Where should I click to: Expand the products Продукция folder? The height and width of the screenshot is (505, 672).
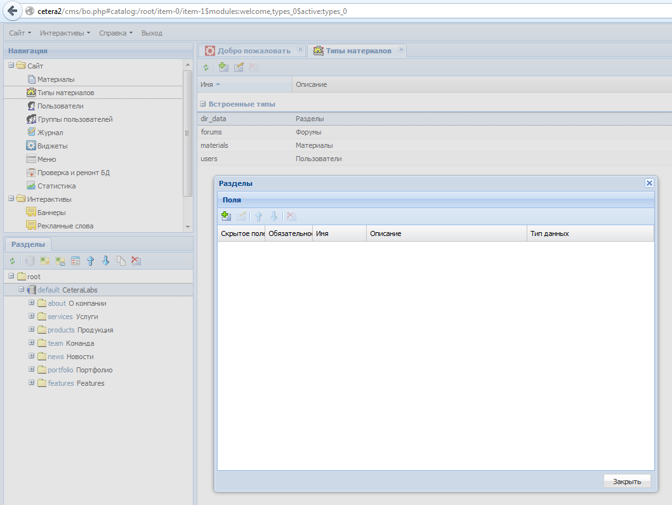[31, 329]
